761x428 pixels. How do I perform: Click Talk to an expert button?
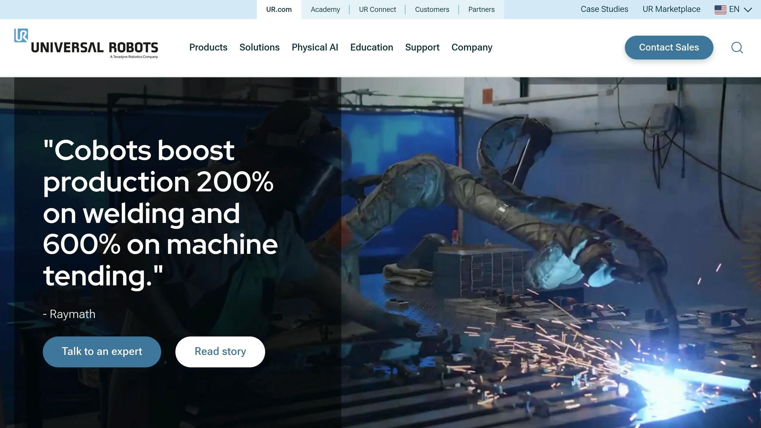(102, 352)
